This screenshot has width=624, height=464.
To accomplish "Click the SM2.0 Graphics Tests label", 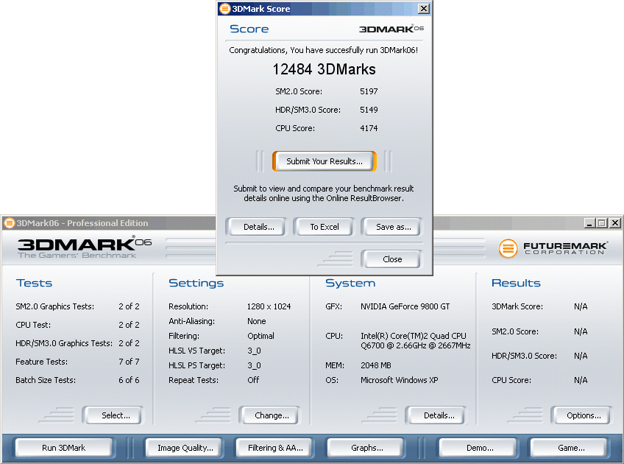I will (55, 306).
